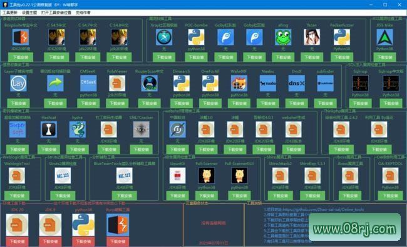Click the hydra dragon icon

pyautogui.click(x=78, y=129)
